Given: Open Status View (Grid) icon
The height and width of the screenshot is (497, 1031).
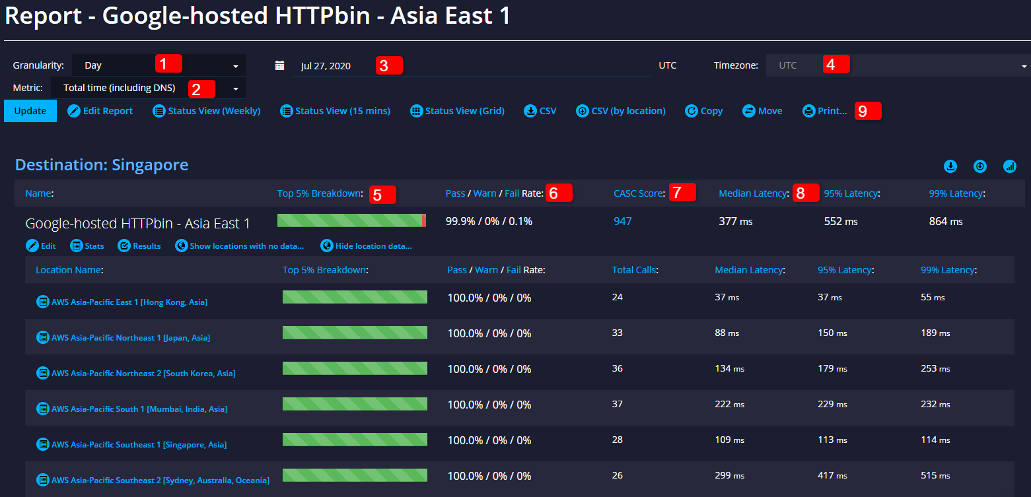Looking at the screenshot, I should coord(417,111).
